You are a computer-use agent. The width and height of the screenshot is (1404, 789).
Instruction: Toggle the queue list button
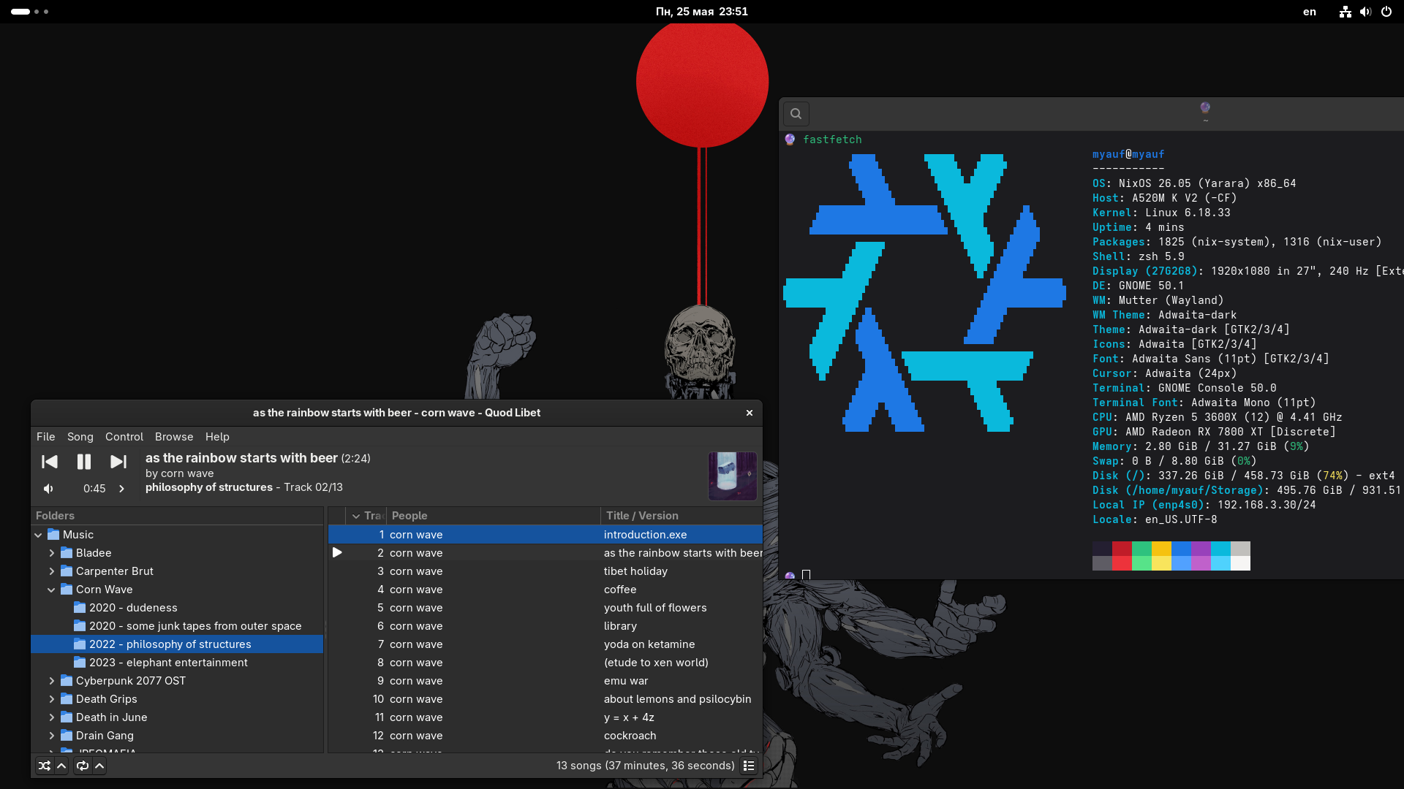(749, 766)
